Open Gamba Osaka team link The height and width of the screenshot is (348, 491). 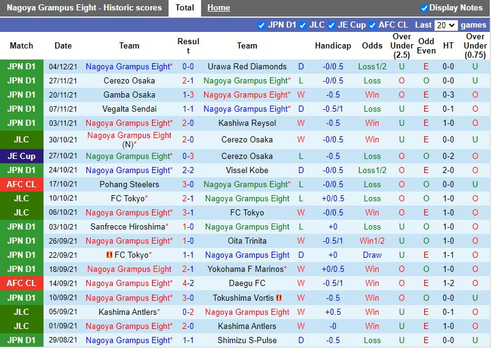(129, 95)
